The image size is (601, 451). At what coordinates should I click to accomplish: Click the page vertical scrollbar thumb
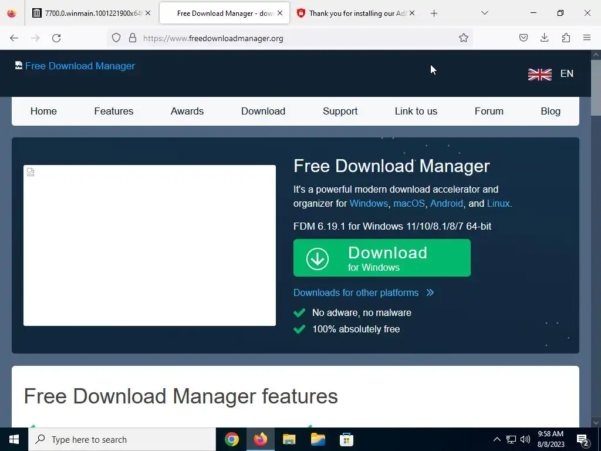pos(596,87)
